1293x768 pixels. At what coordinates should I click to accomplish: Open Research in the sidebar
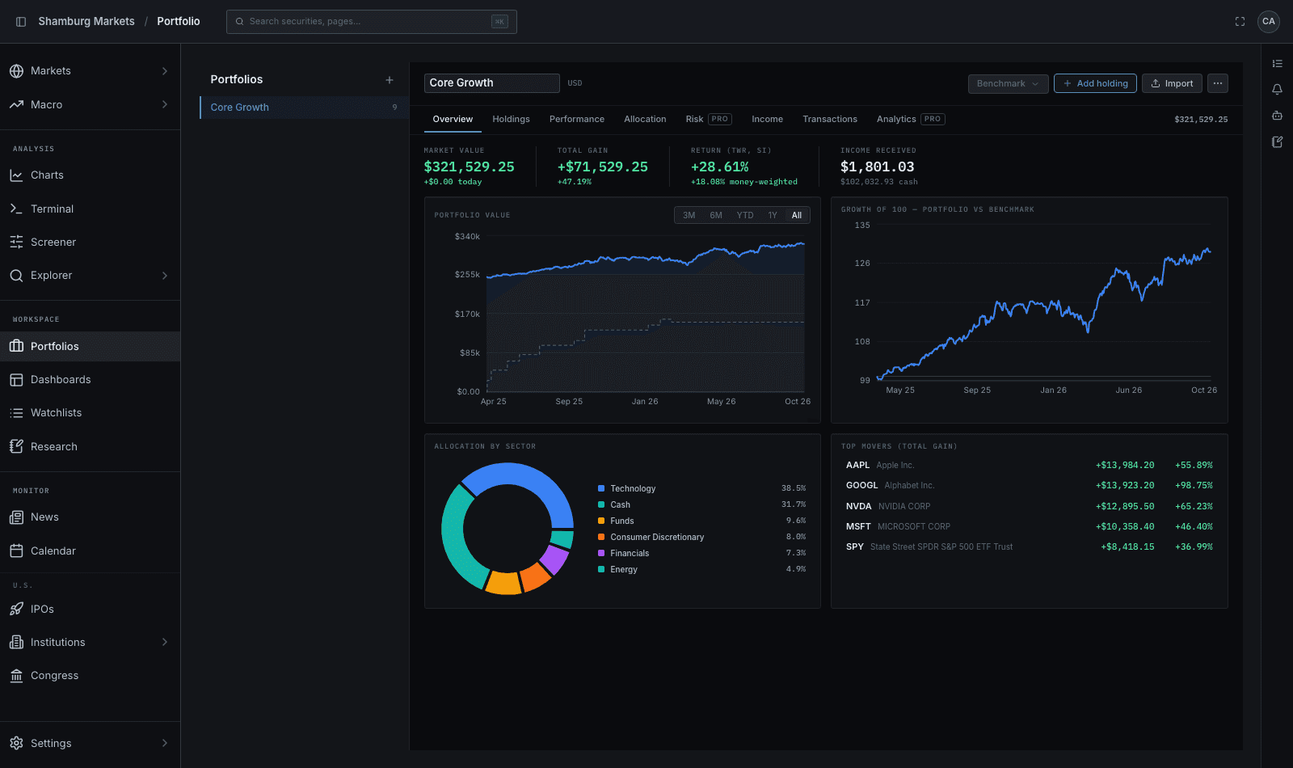(90, 447)
